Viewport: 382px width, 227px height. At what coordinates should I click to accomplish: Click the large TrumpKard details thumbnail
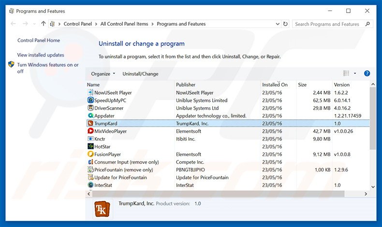(x=102, y=209)
